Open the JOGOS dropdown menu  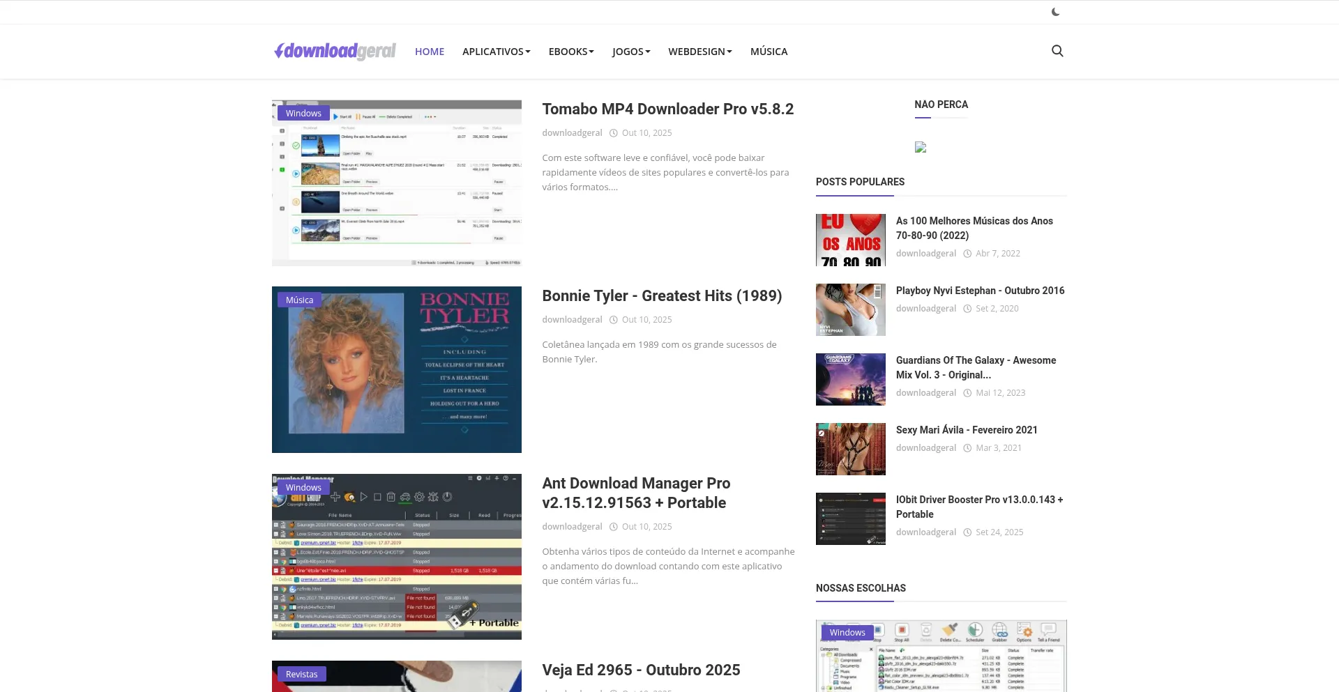point(630,52)
